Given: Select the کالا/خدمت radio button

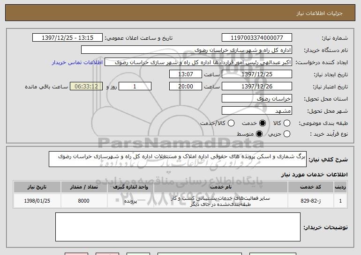Looking at the screenshot, I should pos(231,123).
